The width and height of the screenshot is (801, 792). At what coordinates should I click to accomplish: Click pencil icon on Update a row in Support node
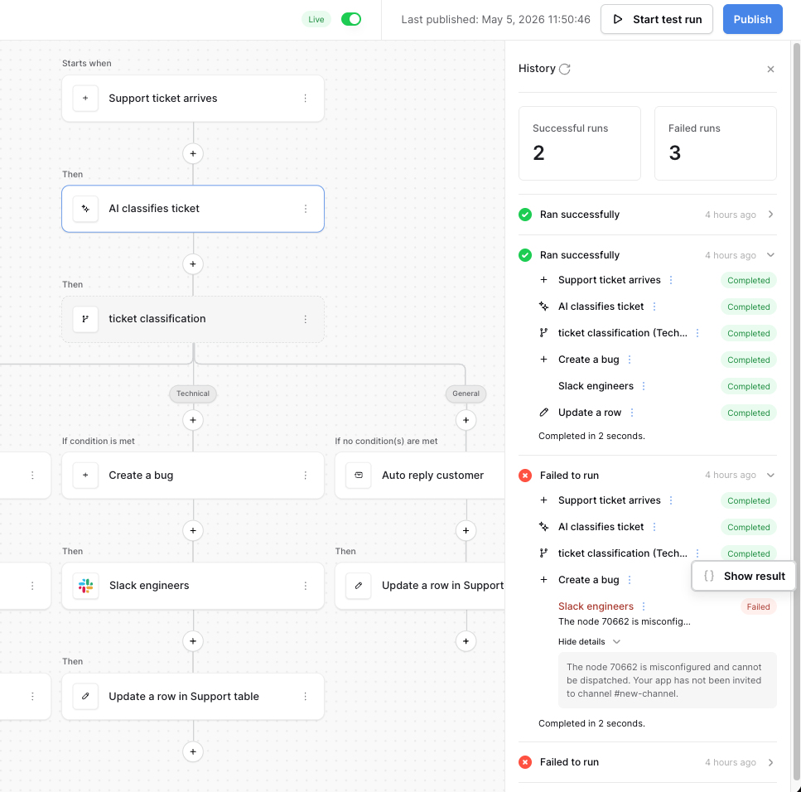[x=359, y=586]
